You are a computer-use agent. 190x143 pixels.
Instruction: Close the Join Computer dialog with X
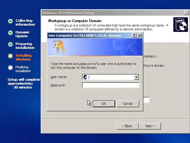click(140, 35)
